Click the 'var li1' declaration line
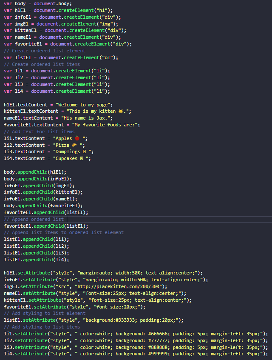Image resolution: width=272 pixels, height=360 pixels. [57, 71]
